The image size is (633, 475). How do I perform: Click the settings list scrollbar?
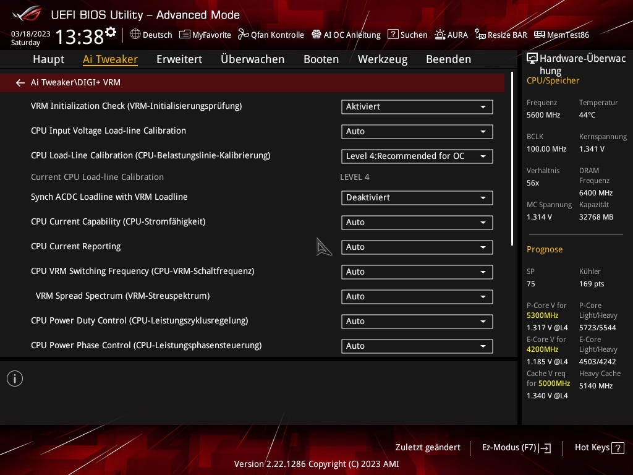(512, 159)
